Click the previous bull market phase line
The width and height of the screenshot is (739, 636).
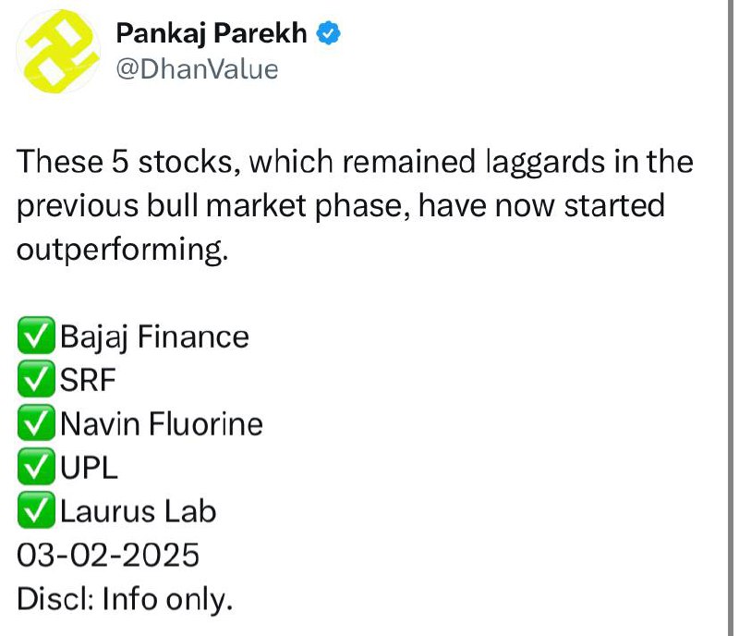[x=340, y=207]
